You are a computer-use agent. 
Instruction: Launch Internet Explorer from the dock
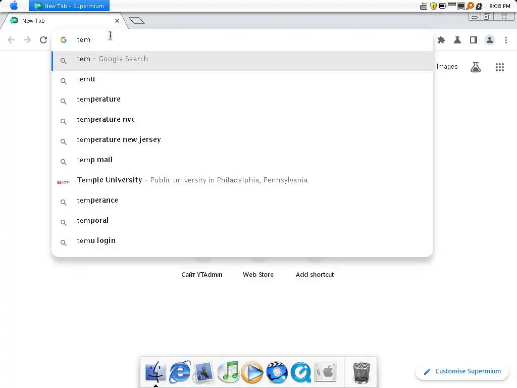coord(180,372)
